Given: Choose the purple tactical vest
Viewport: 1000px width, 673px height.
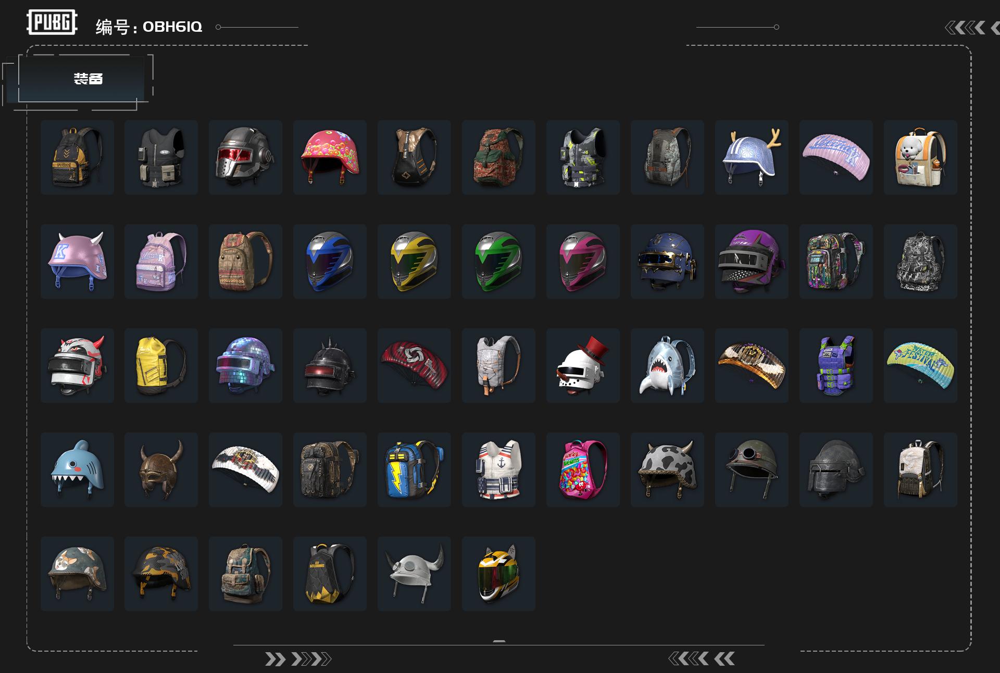Looking at the screenshot, I should pos(836,365).
